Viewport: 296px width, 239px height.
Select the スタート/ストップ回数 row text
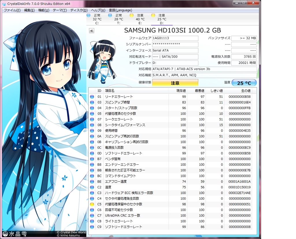pyautogui.click(x=121, y=108)
